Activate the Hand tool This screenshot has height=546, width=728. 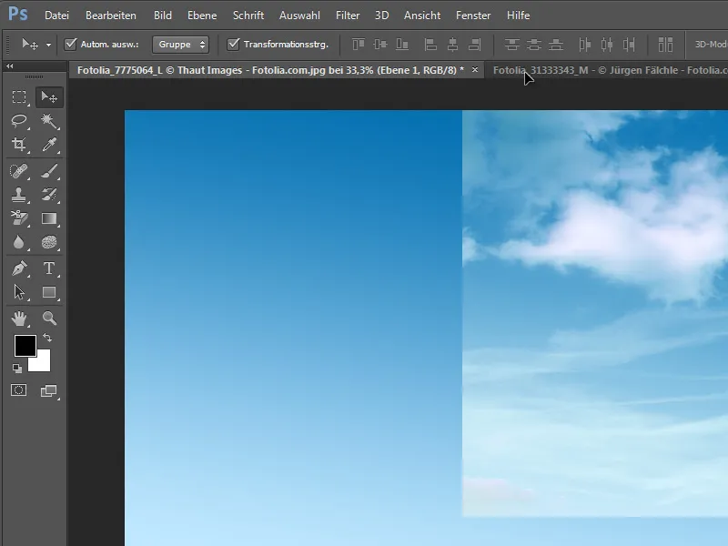19,318
